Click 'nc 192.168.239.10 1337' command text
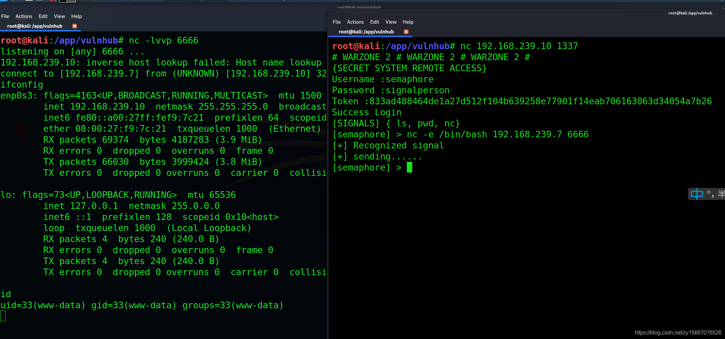 (x=519, y=46)
